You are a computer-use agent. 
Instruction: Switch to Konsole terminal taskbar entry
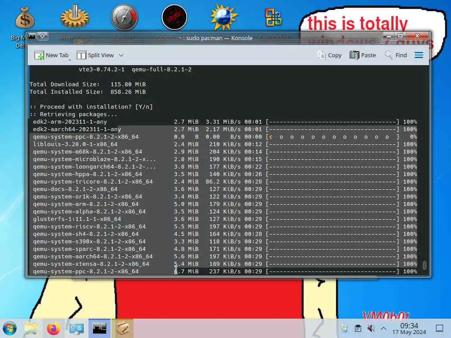(99, 328)
